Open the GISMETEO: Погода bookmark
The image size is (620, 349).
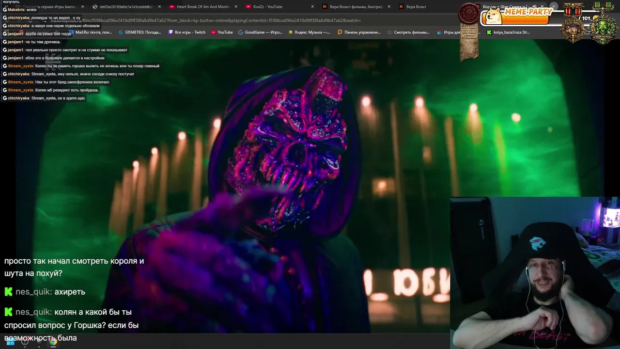140,32
